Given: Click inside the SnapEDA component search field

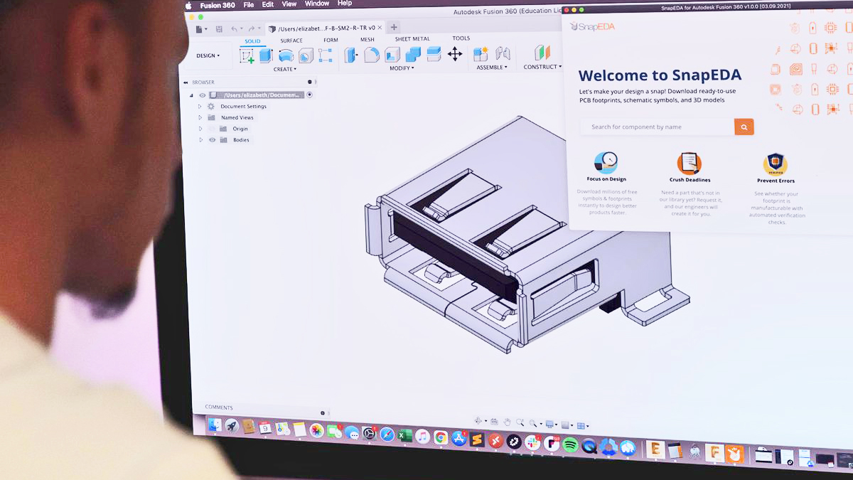Looking at the screenshot, I should tap(654, 126).
